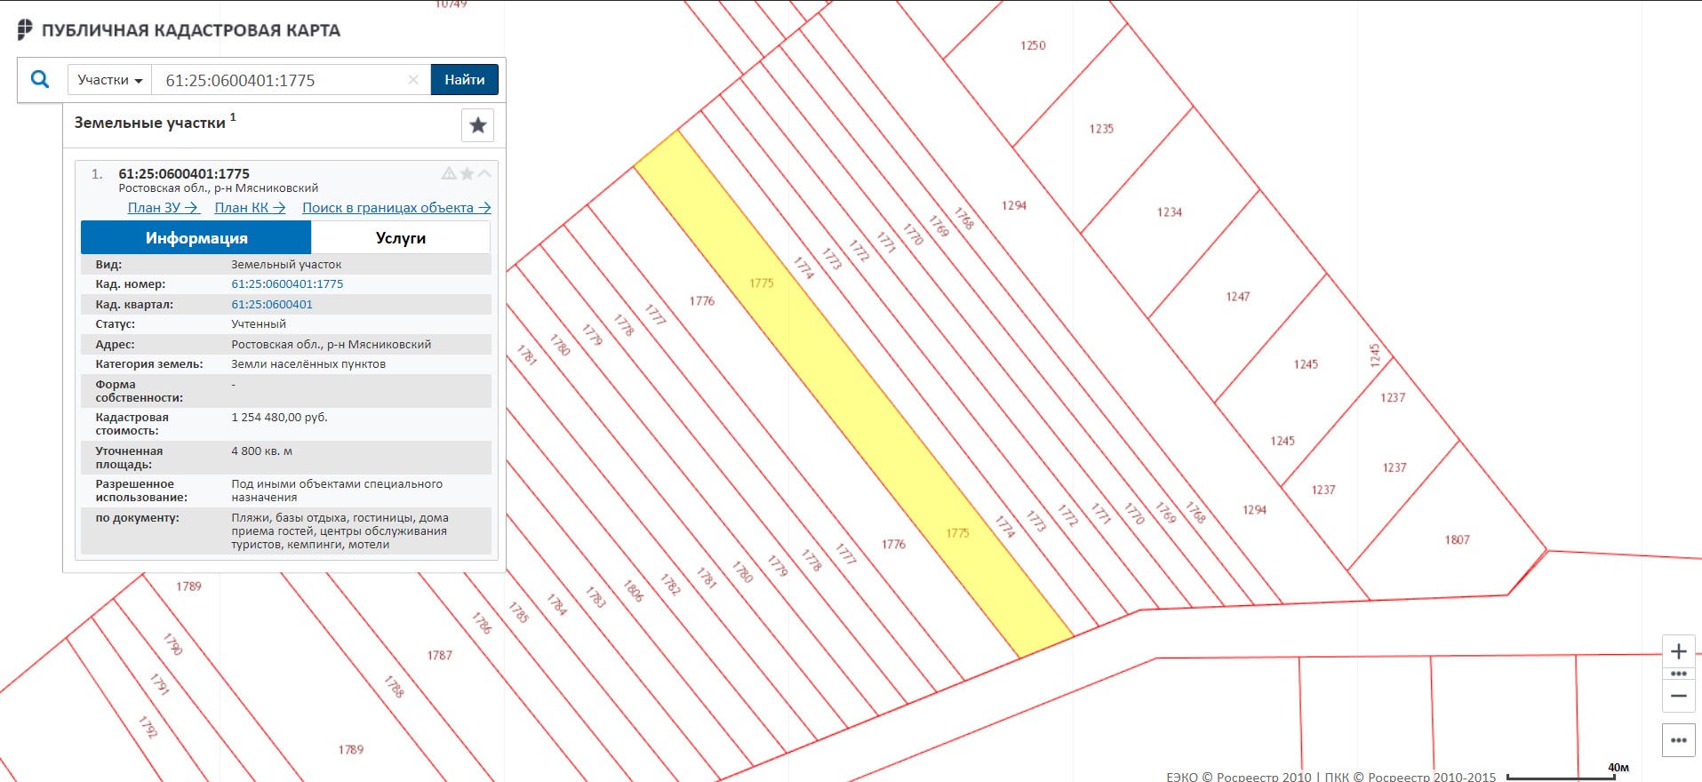Viewport: 1702px width, 782px height.
Task: Click the area value 4 800 кв. м
Action: point(262,451)
